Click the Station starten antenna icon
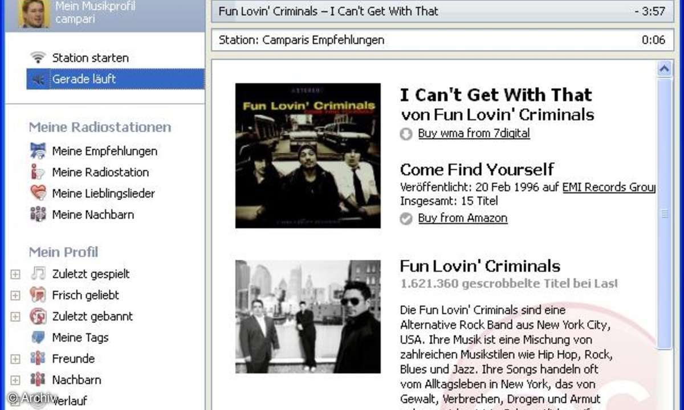Image resolution: width=684 pixels, height=410 pixels. pyautogui.click(x=38, y=58)
